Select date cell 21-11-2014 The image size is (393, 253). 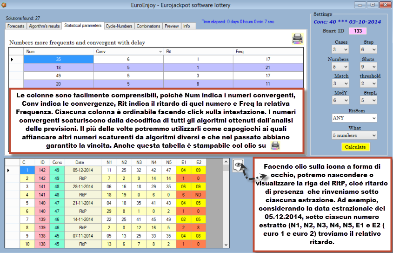pyautogui.click(x=83, y=203)
